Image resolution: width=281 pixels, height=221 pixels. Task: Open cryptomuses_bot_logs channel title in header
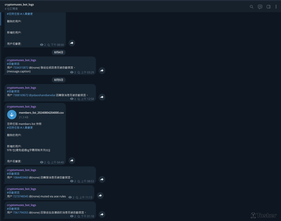click(x=19, y=4)
